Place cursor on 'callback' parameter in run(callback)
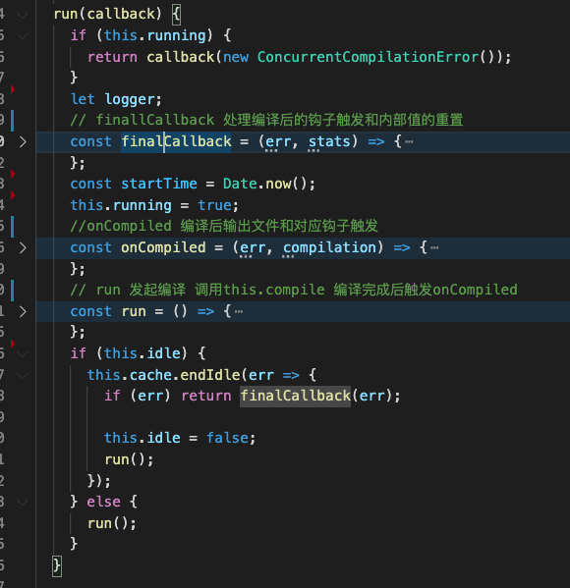Viewport: 570px width, 588px height. coord(121,14)
